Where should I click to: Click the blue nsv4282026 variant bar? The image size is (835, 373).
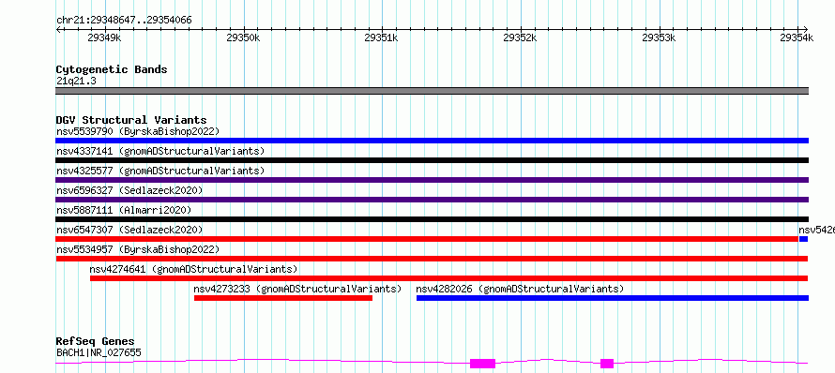tap(613, 298)
